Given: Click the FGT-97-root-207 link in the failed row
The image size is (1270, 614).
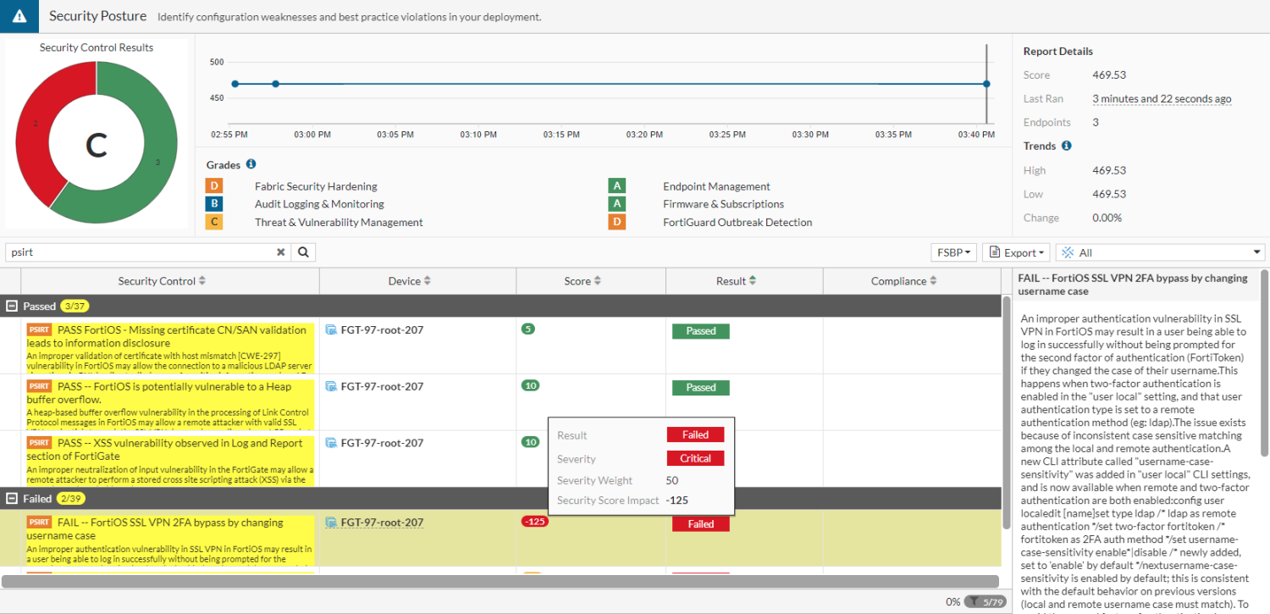Looking at the screenshot, I should click(x=374, y=522).
